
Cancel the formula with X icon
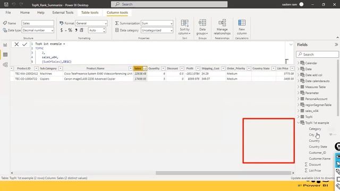coord(16,44)
